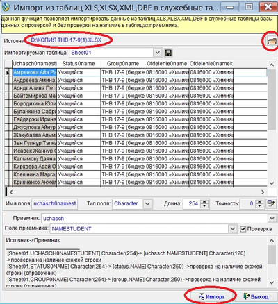Click the source path D:\КОПИЯ ТНВ 17-9(1).XLSX
278x304 pixels.
pos(66,40)
